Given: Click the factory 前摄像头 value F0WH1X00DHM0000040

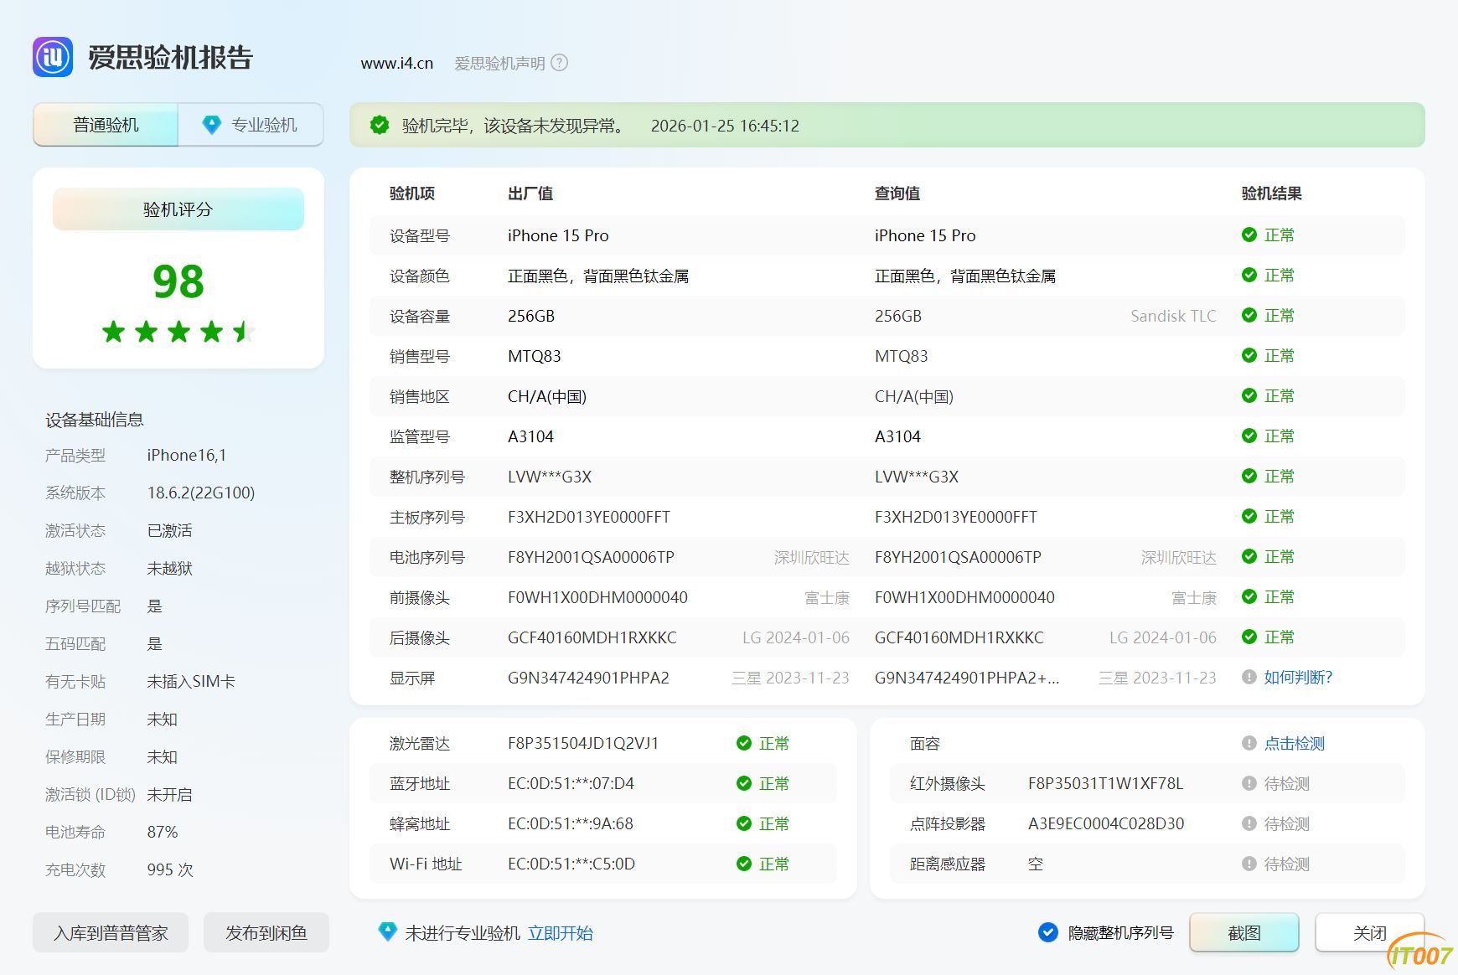Looking at the screenshot, I should tap(597, 597).
